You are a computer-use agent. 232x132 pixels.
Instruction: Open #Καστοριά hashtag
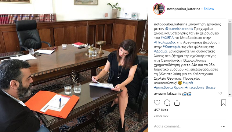coord(171,47)
